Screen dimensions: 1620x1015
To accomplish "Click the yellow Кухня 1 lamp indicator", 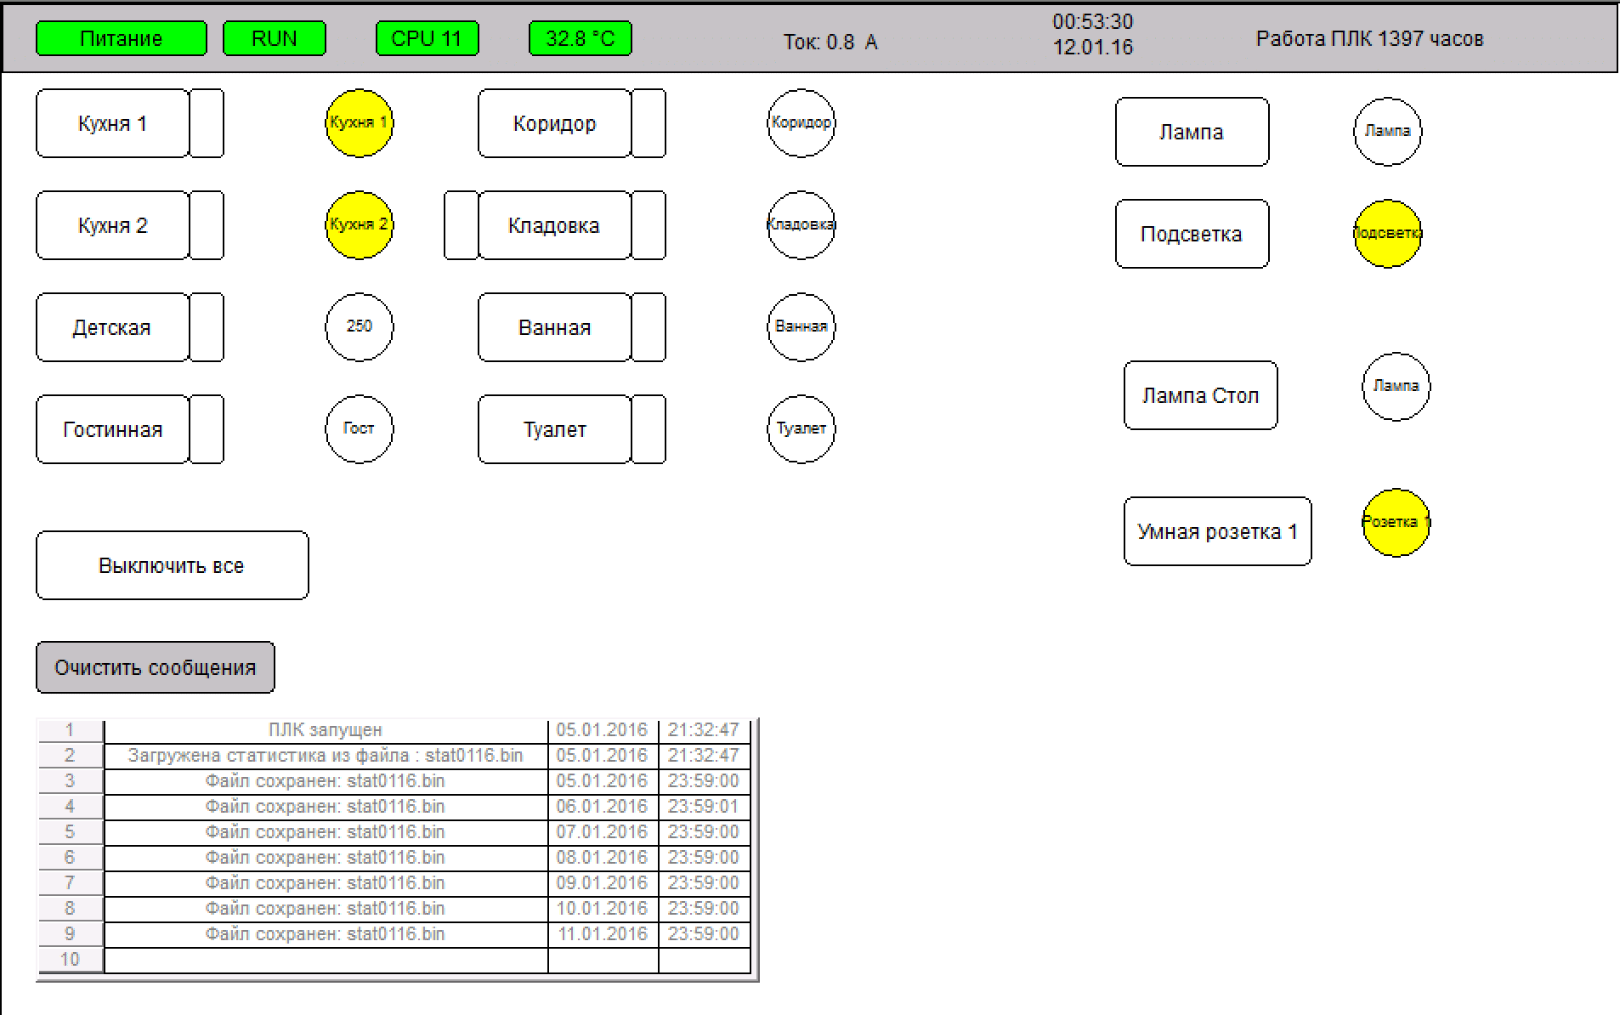I will pyautogui.click(x=359, y=123).
